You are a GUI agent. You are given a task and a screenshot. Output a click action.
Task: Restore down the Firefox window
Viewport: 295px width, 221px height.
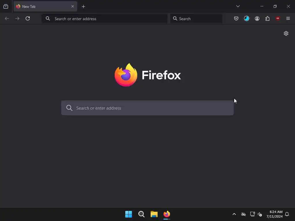(x=275, y=6)
